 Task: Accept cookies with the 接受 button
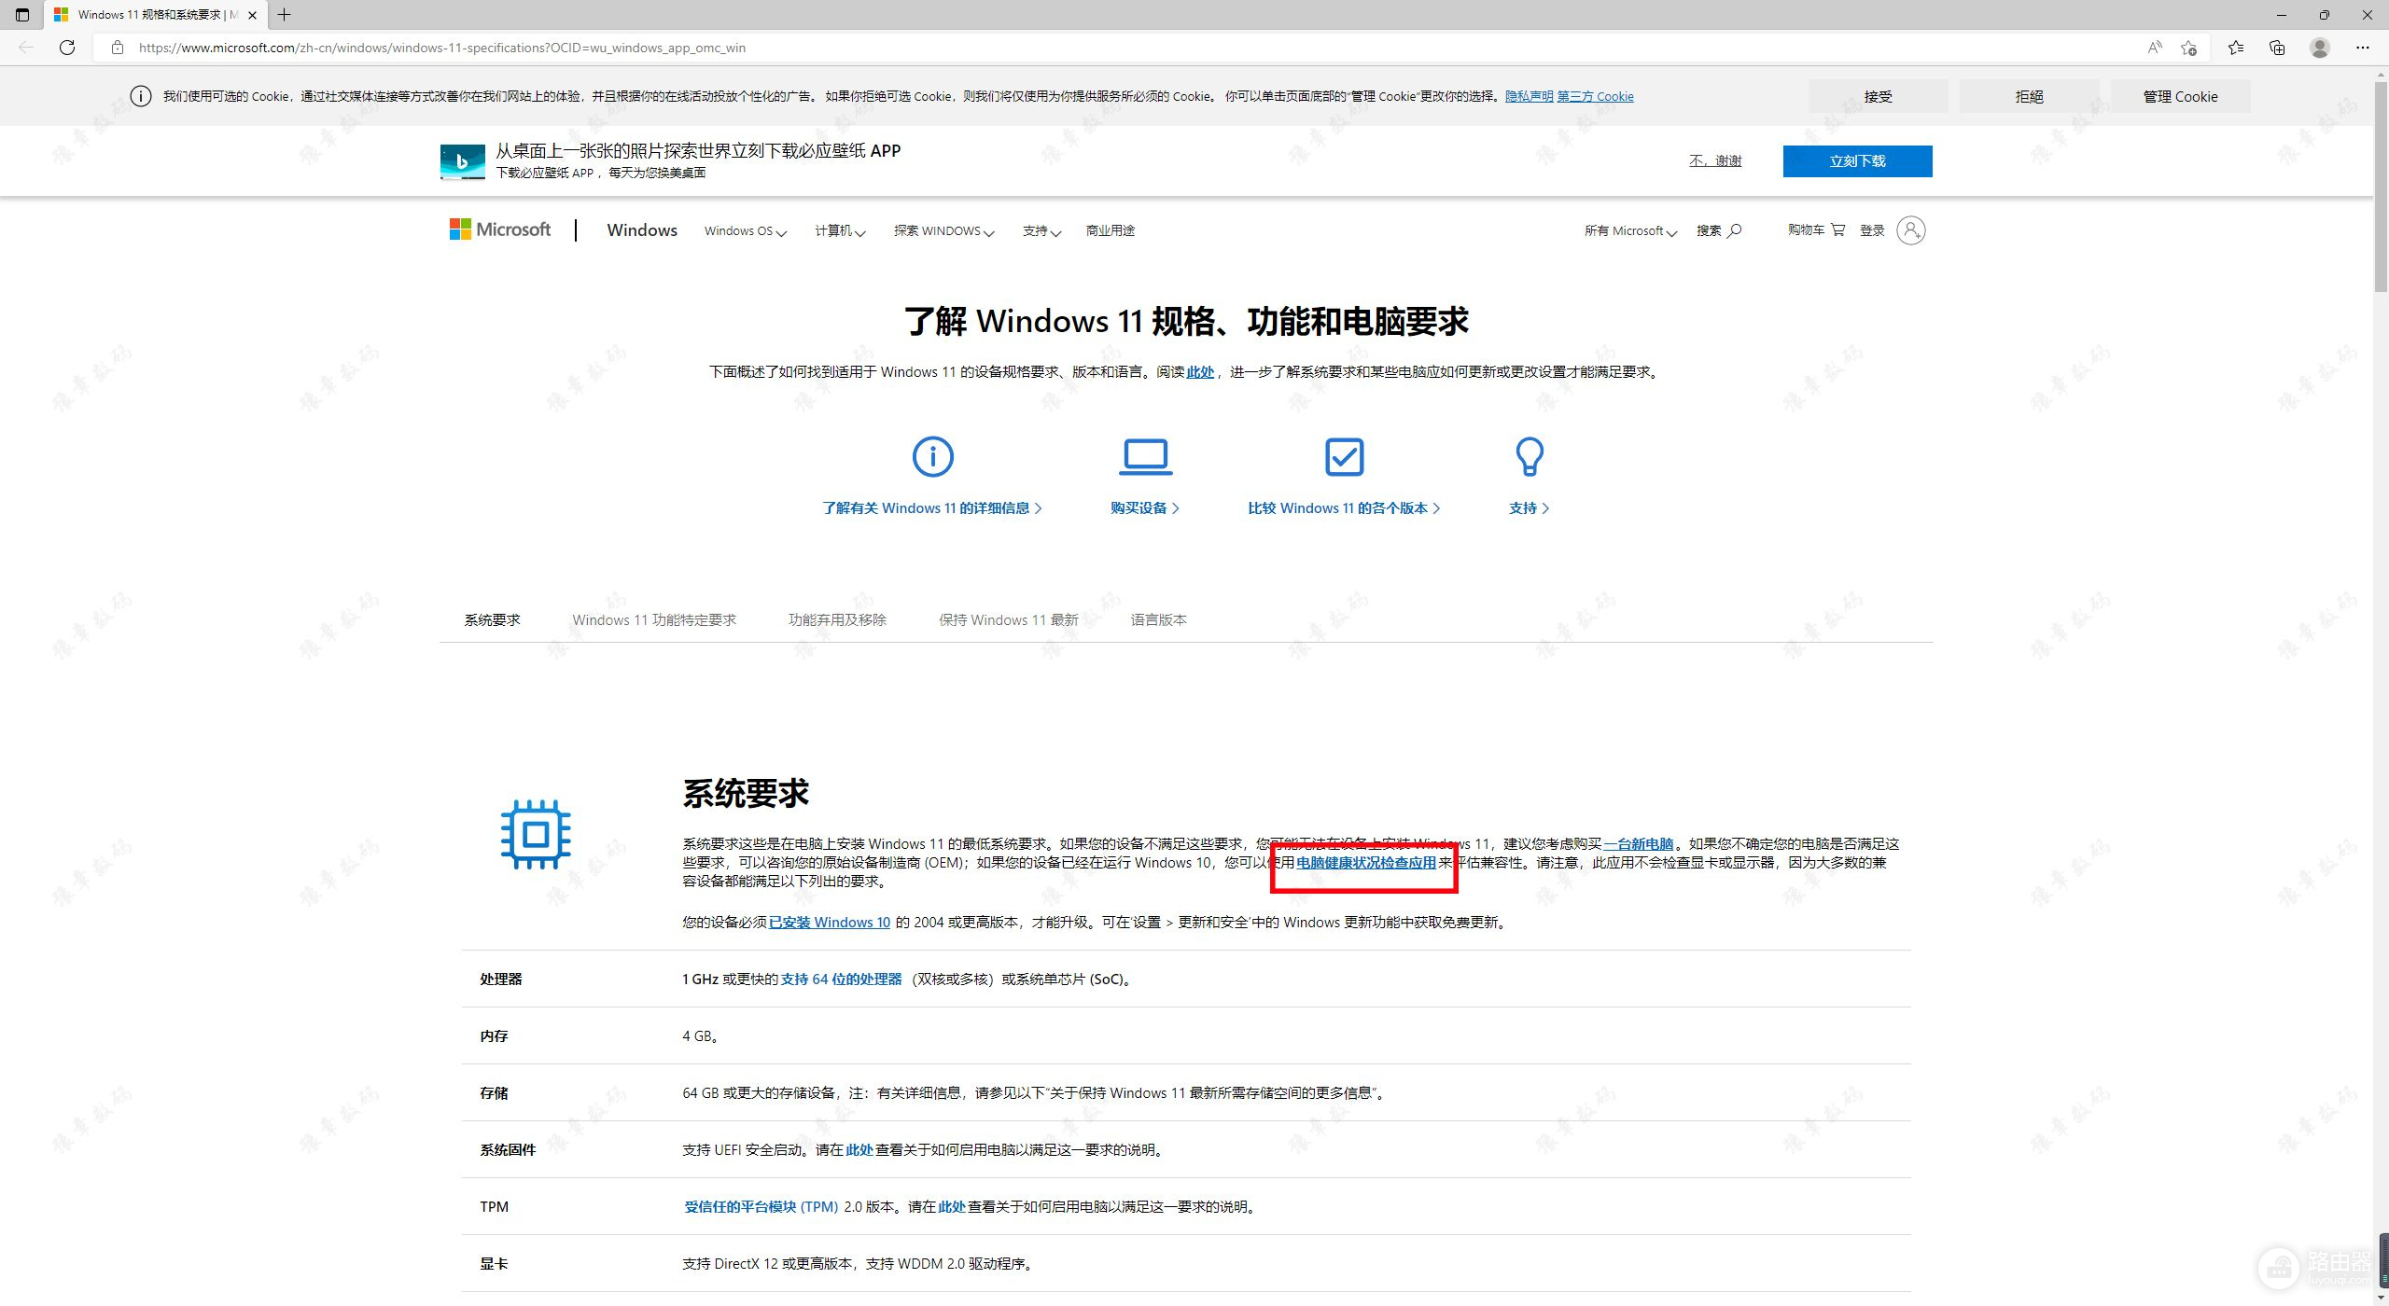pos(1878,96)
